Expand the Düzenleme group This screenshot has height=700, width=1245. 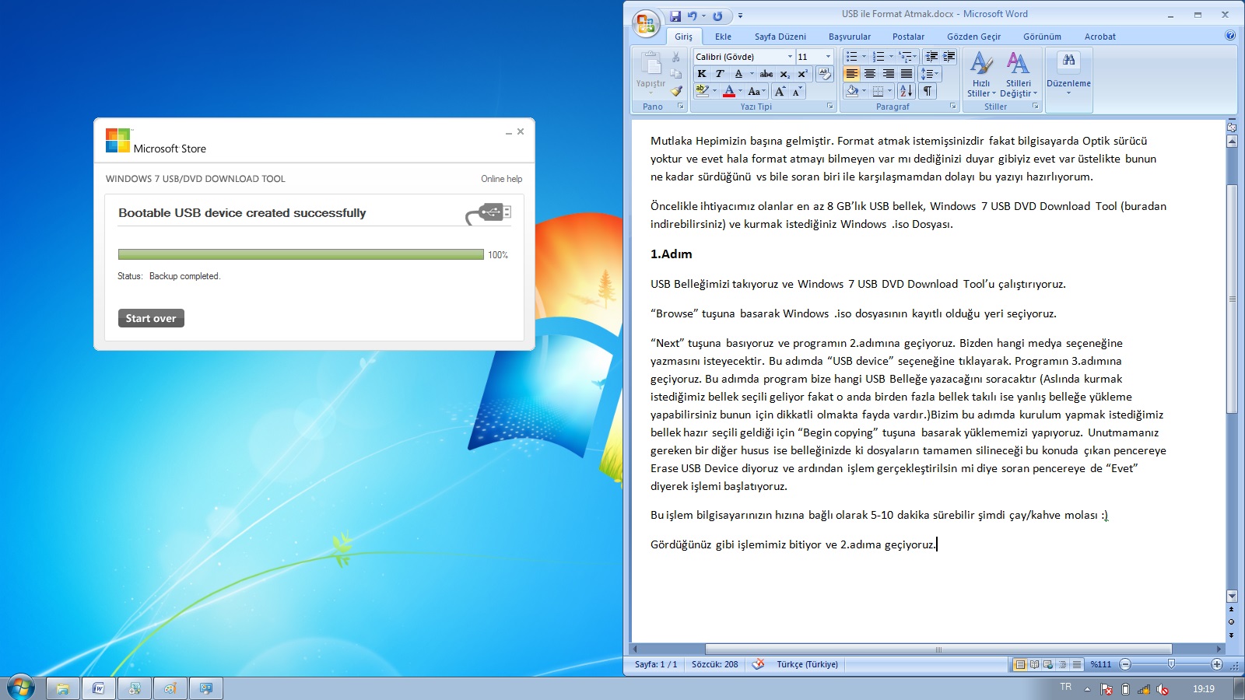pos(1068,75)
